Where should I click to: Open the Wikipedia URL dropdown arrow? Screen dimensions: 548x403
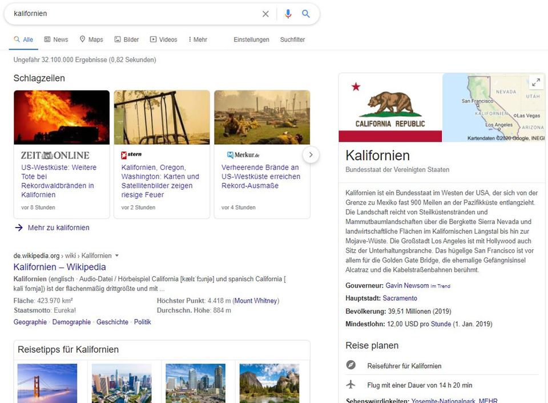117,256
